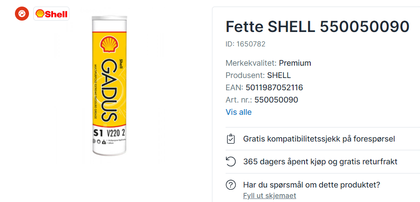Click the clipboard compatibility check icon
This screenshot has width=420, height=202.
[231, 139]
